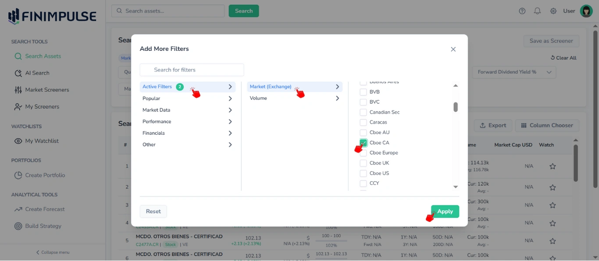Open Market Screeners

(x=46, y=89)
